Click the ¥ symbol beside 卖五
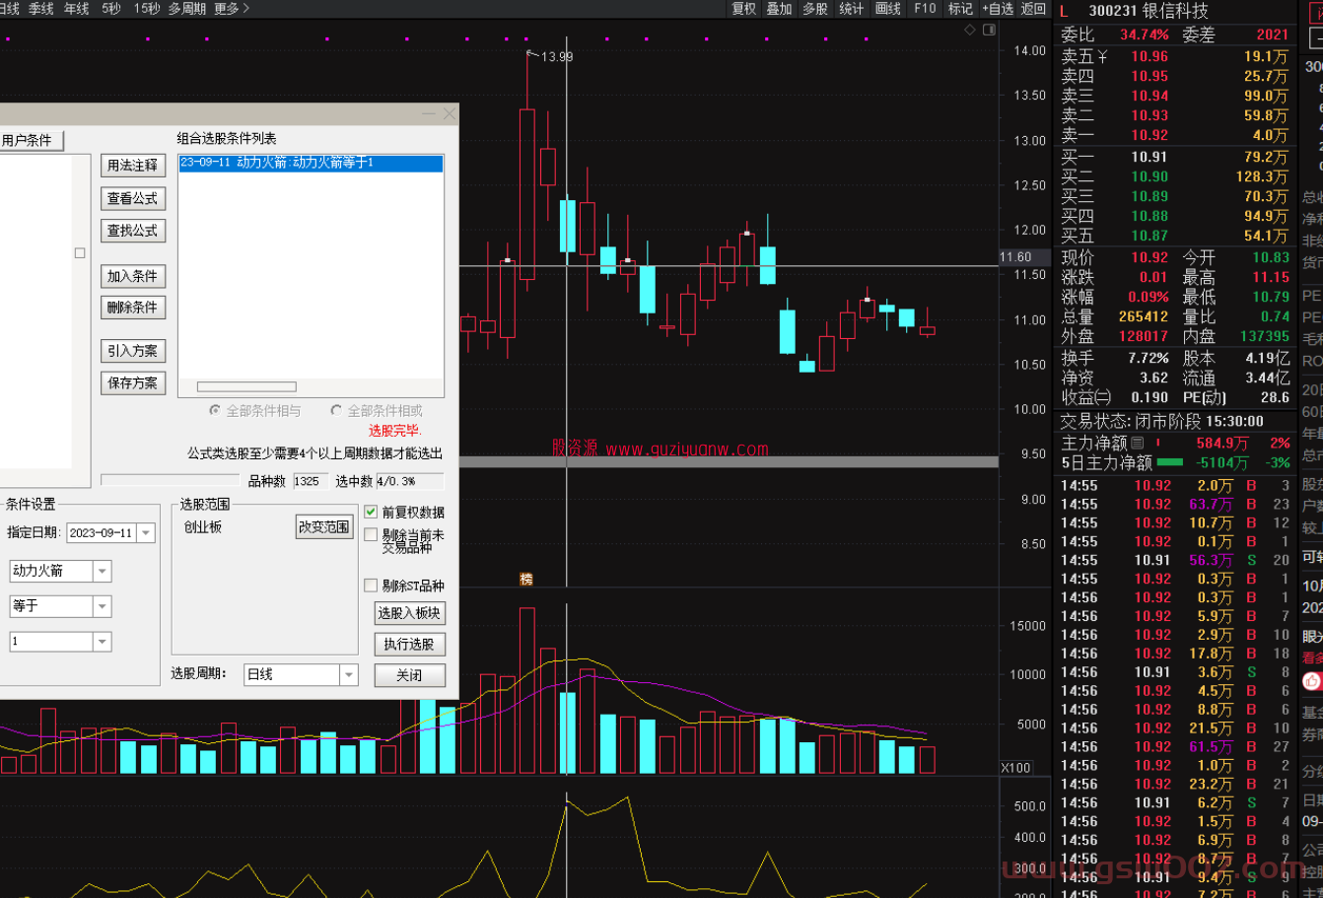The image size is (1323, 898). (x=1103, y=57)
